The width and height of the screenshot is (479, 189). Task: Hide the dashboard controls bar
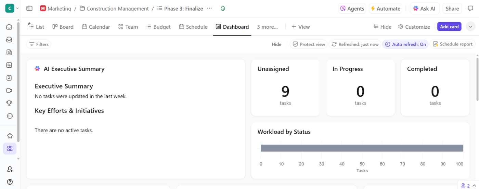[276, 44]
